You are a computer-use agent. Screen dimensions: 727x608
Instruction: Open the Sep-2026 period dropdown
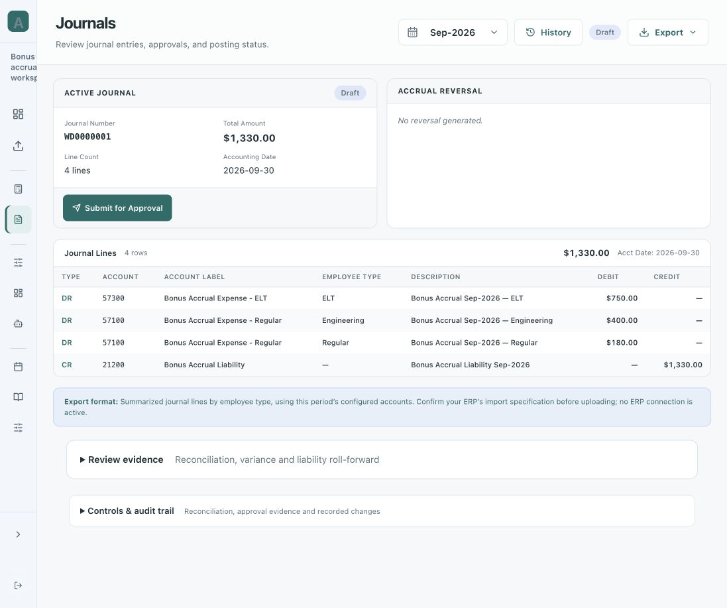[x=453, y=32]
